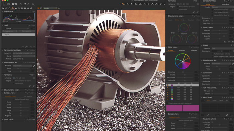Open the Exposure histogram tool tab
Image resolution: width=234 pixels, height=131 pixels.
[16, 8]
